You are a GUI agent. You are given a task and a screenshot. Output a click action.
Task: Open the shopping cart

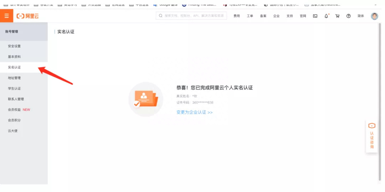click(337, 16)
